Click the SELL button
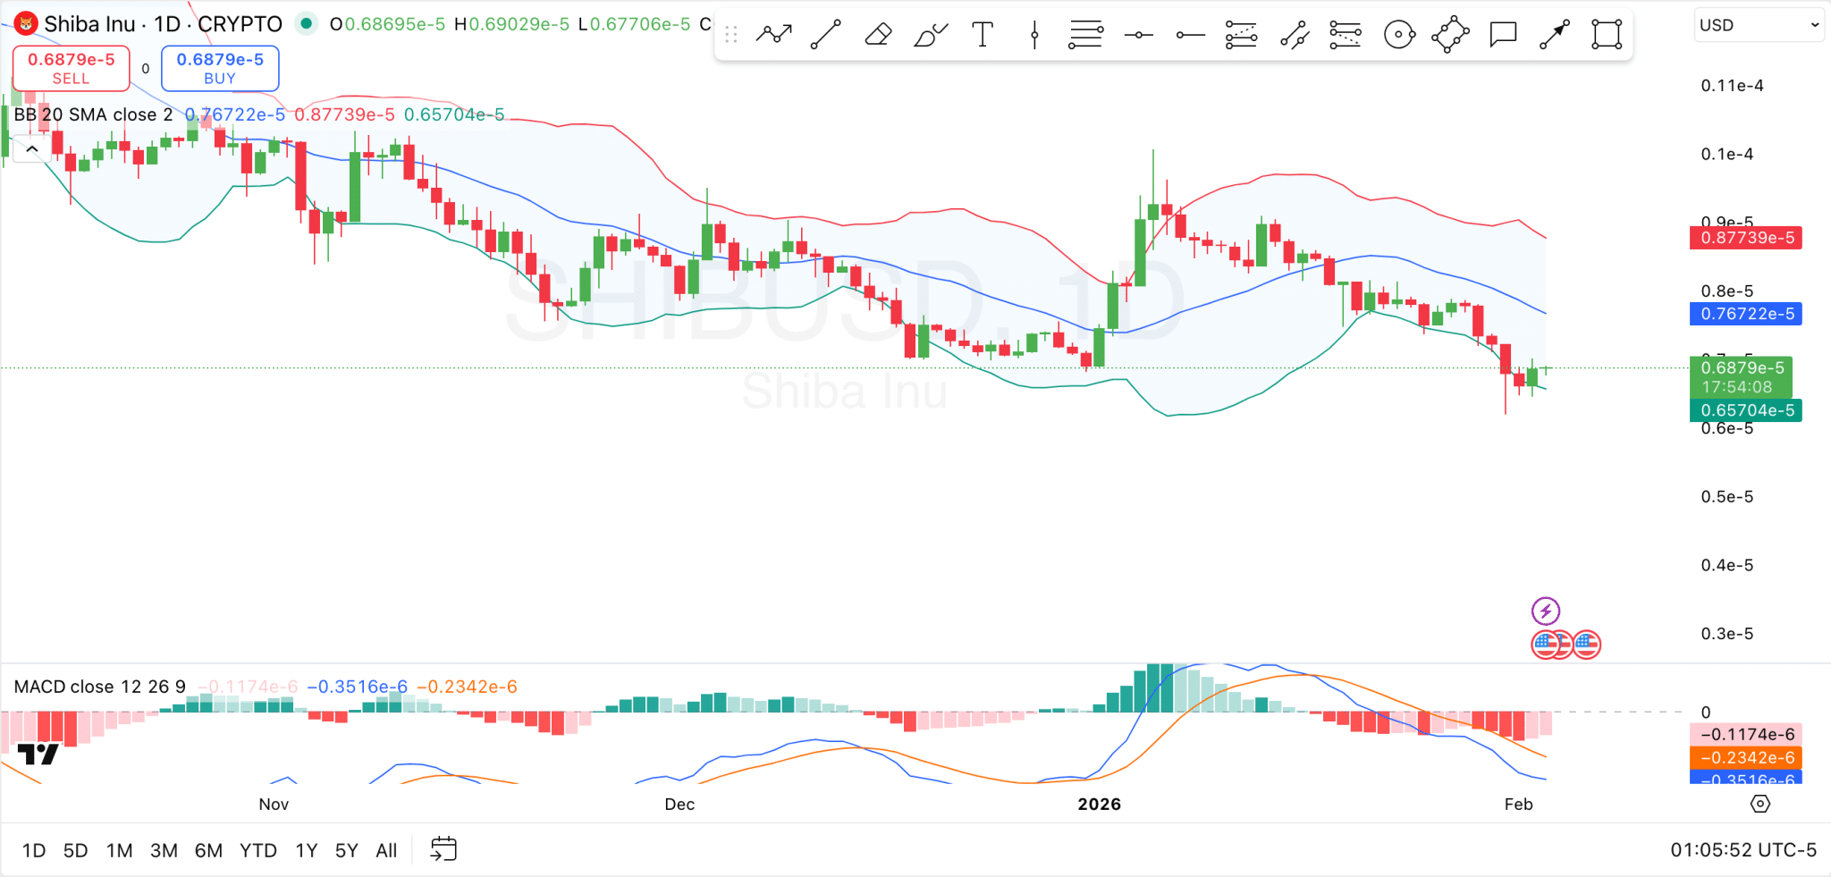This screenshot has width=1831, height=877. point(71,68)
